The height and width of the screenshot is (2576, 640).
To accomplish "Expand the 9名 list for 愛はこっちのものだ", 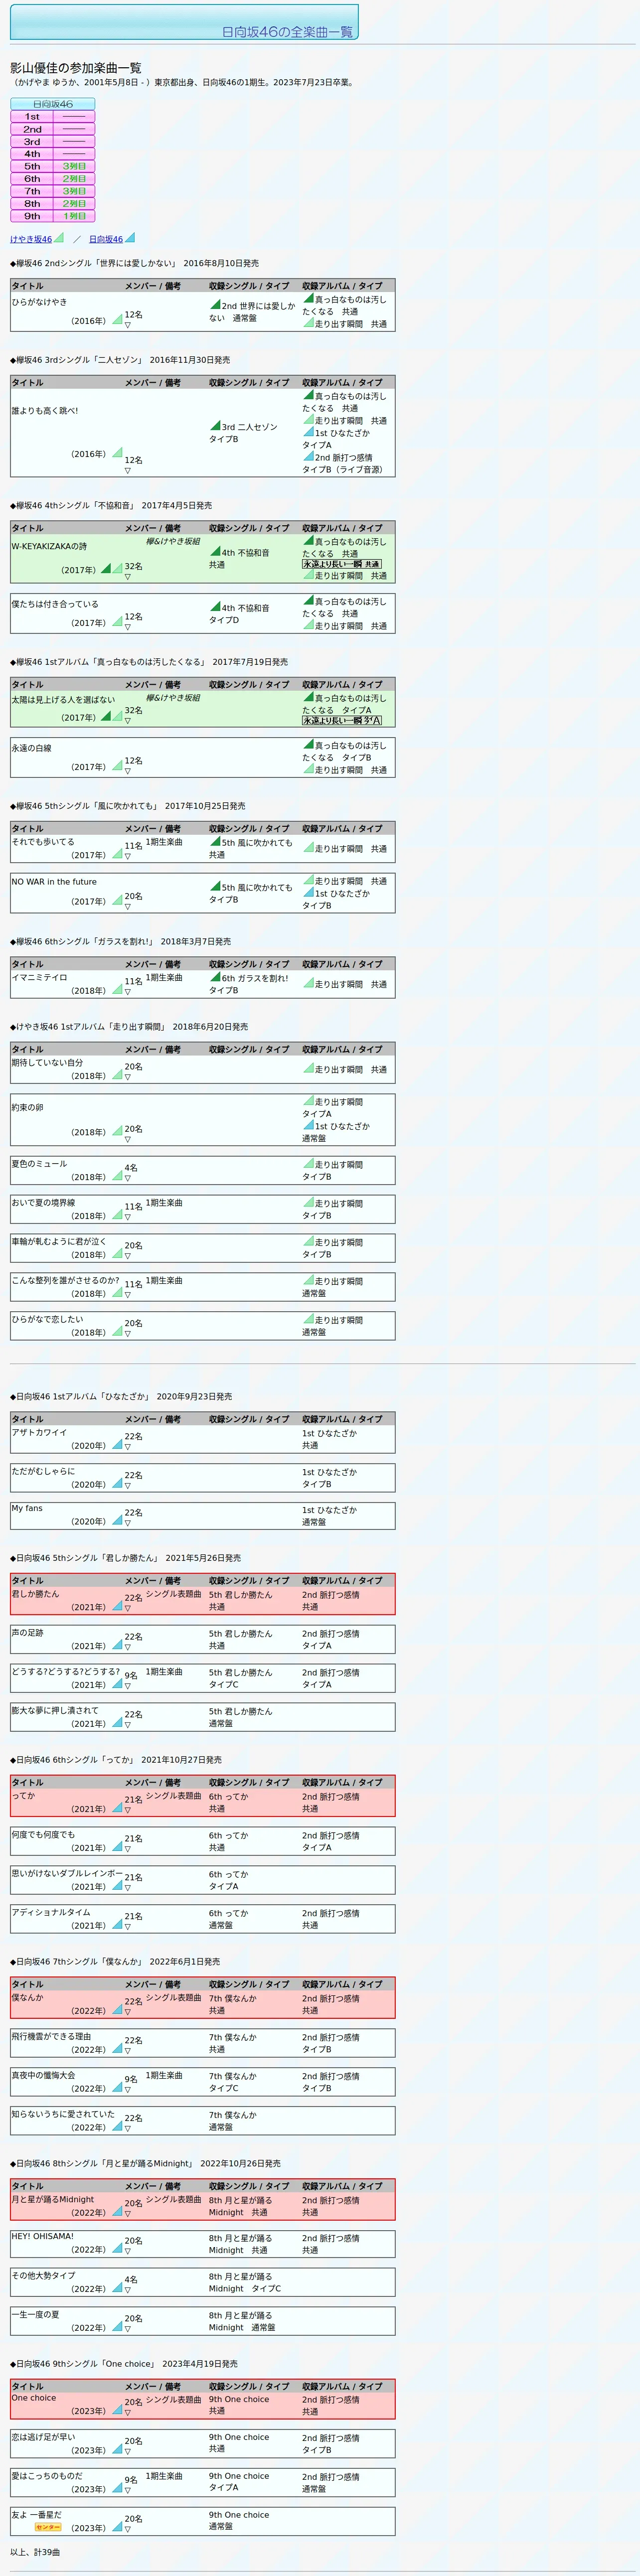I will point(128,2491).
